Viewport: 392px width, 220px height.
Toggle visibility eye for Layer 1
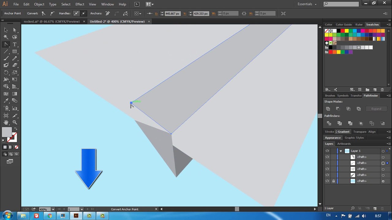(327, 151)
